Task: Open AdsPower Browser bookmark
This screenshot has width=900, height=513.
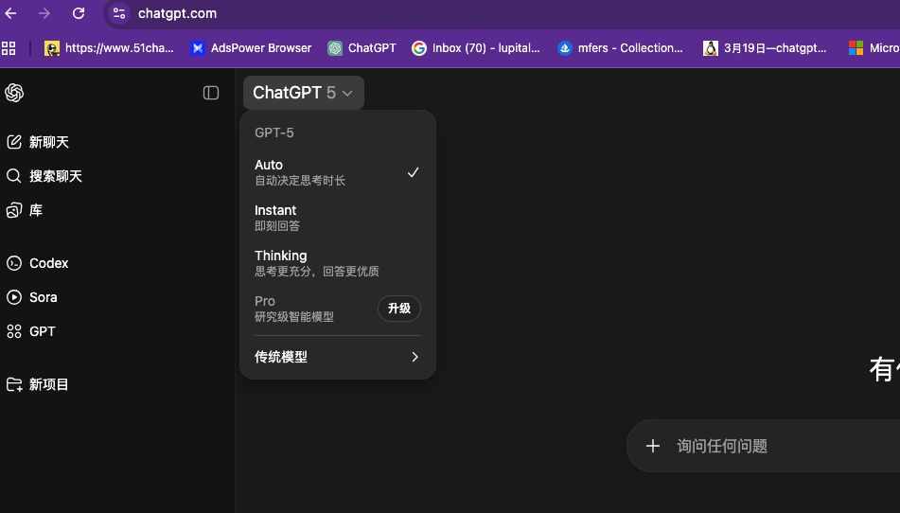Action: coord(251,48)
